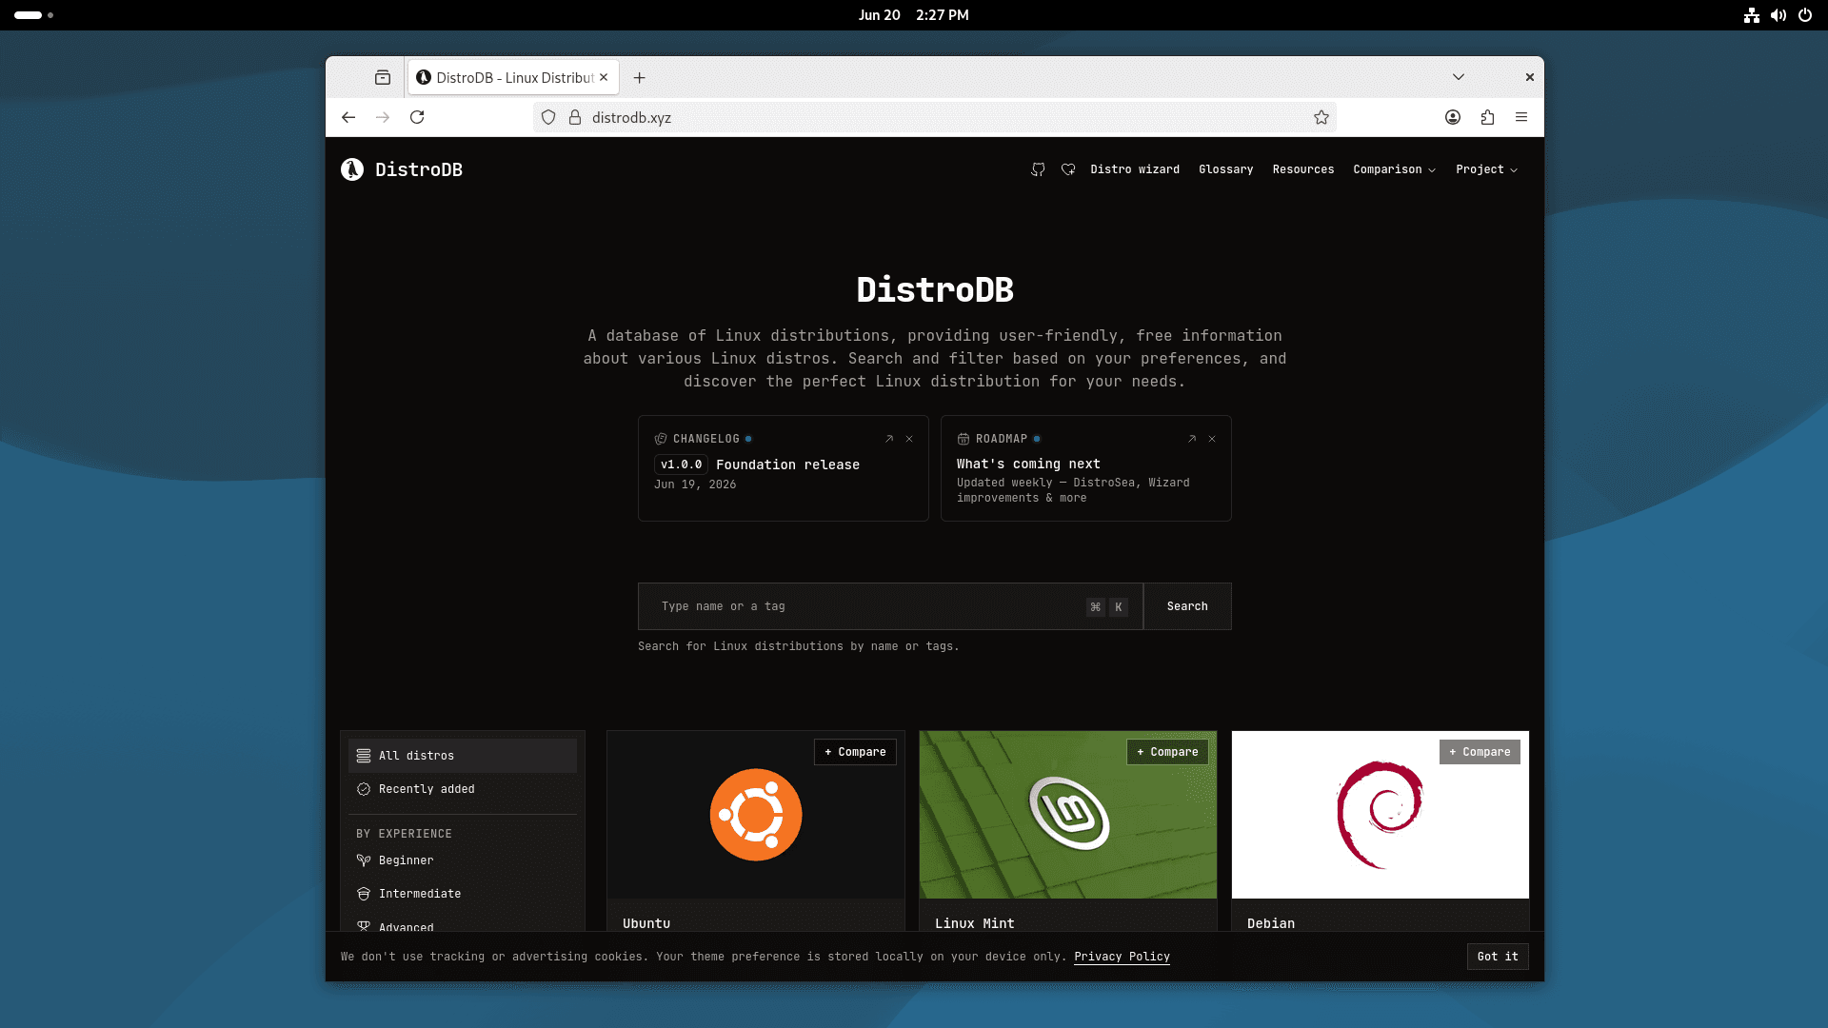1828x1028 pixels.
Task: Open the Linux Mint logo thumbnail
Action: pos(1069,814)
